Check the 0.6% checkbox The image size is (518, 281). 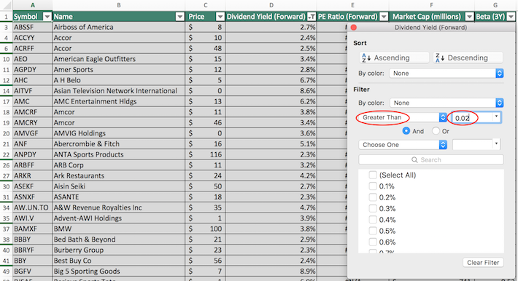tap(373, 242)
